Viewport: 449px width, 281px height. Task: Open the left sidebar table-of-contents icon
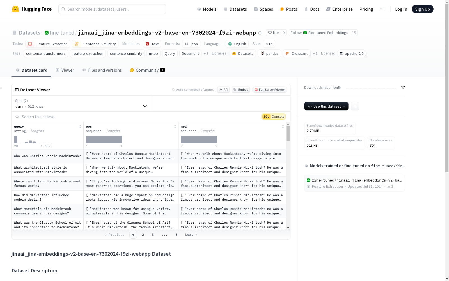1,87
